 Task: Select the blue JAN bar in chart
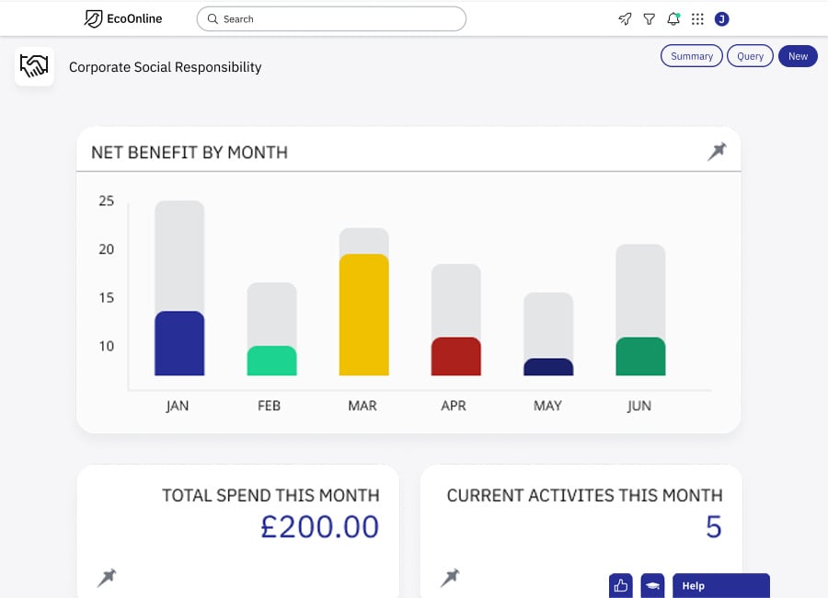click(179, 343)
